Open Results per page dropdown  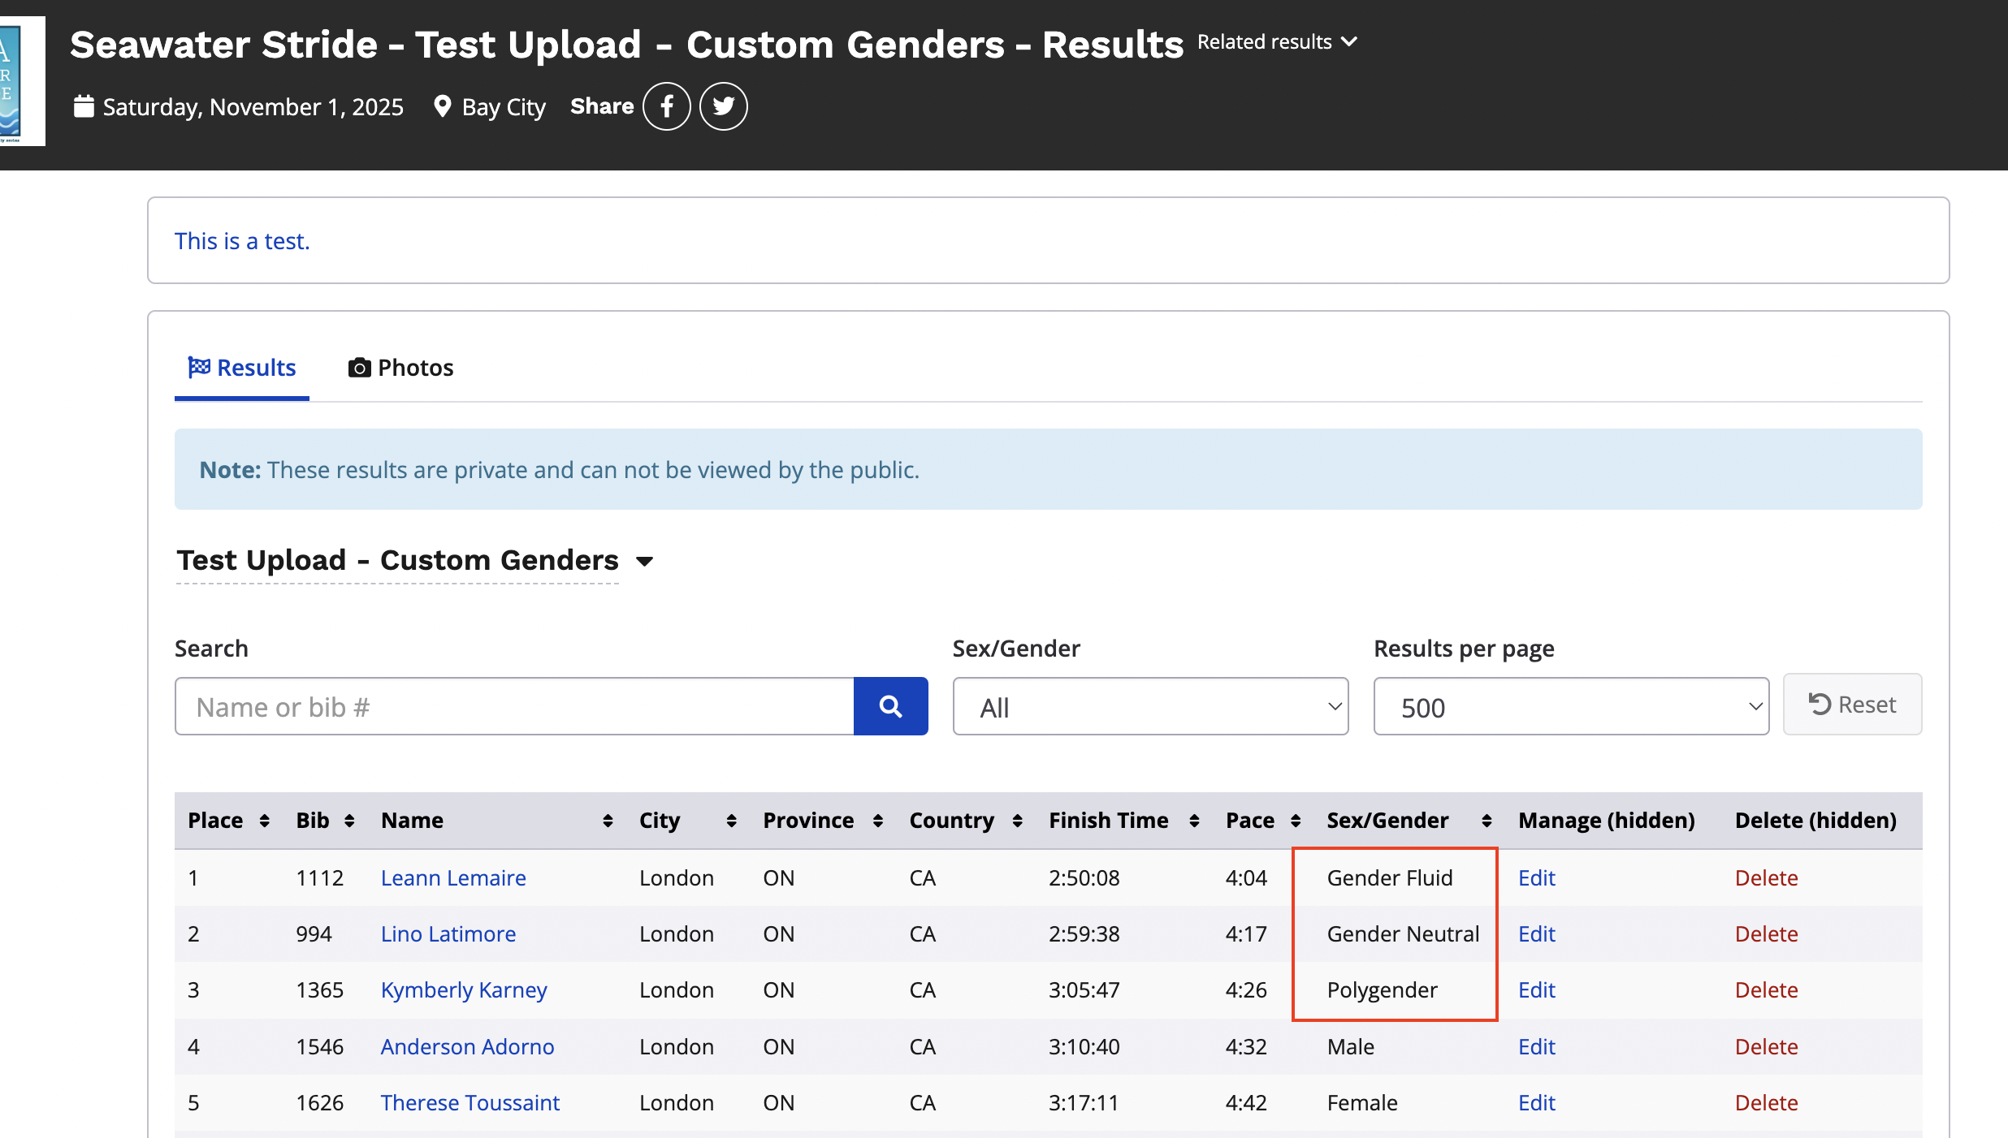click(1570, 707)
